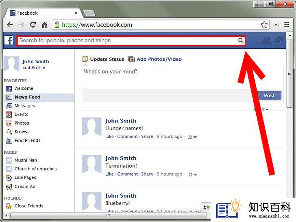Select the Facebook tab
Screen dimensions: 296x222
point(44,13)
